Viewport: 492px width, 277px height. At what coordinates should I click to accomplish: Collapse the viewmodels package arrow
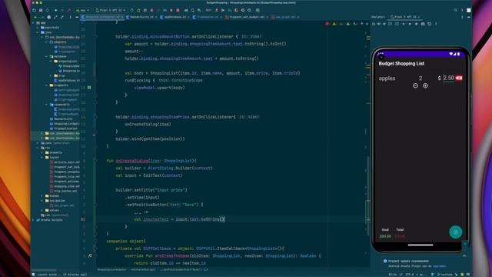(x=46, y=105)
